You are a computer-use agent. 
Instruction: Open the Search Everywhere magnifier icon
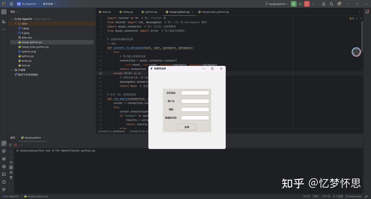pos(331,4)
